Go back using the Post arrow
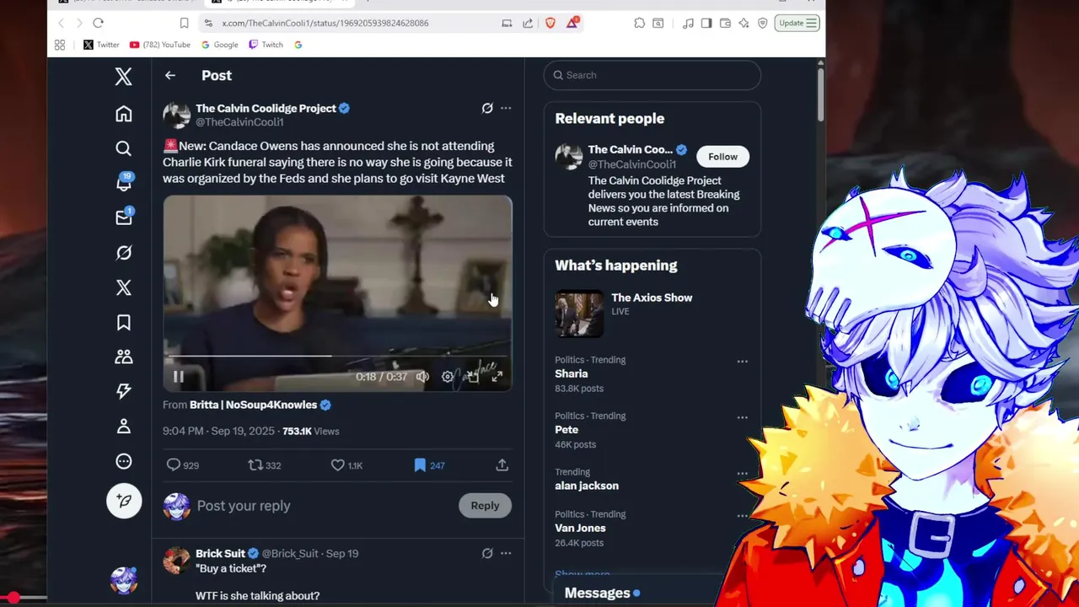 pyautogui.click(x=170, y=76)
